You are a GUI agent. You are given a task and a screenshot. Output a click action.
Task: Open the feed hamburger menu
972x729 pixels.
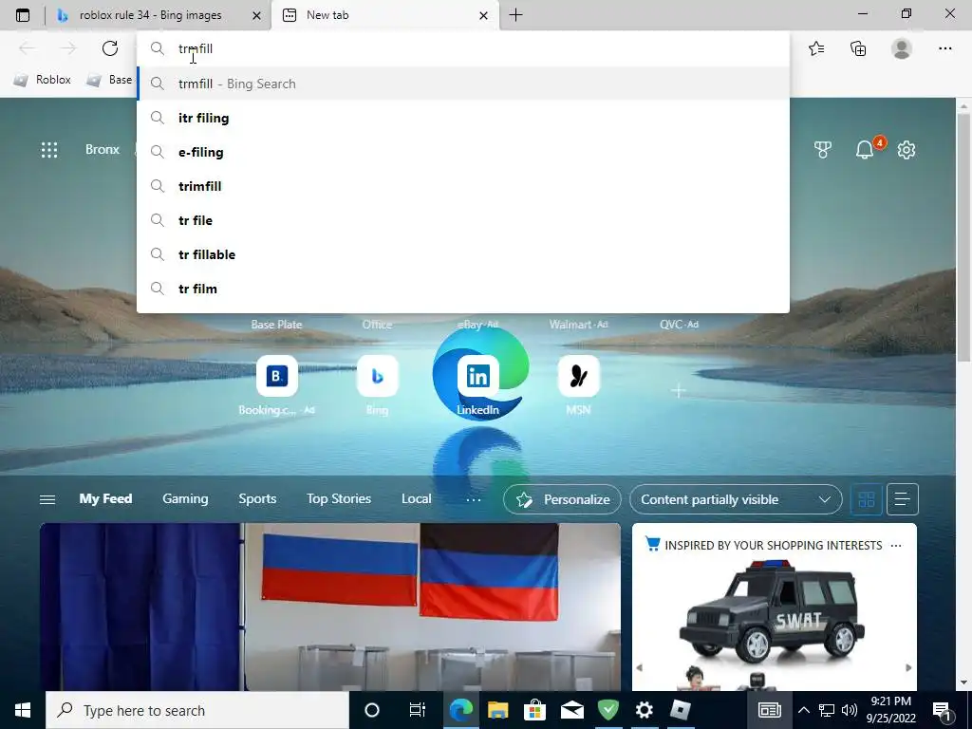coord(47,499)
